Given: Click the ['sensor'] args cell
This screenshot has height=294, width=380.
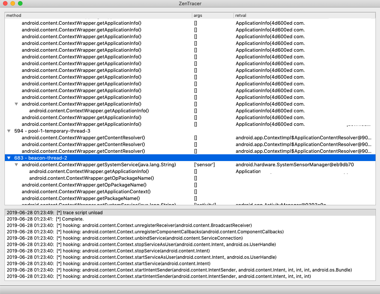Looking at the screenshot, I should [204, 165].
